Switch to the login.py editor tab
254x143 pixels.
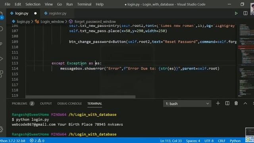21,13
